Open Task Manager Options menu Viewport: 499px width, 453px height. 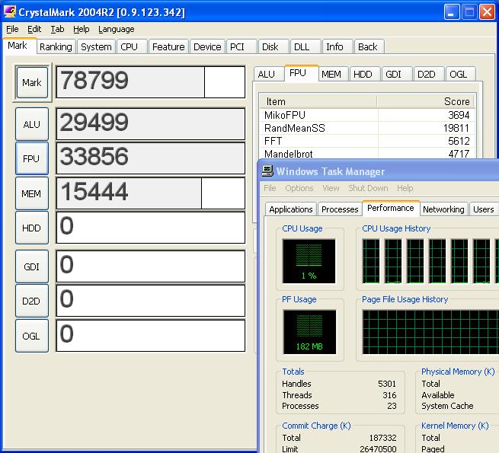(299, 188)
